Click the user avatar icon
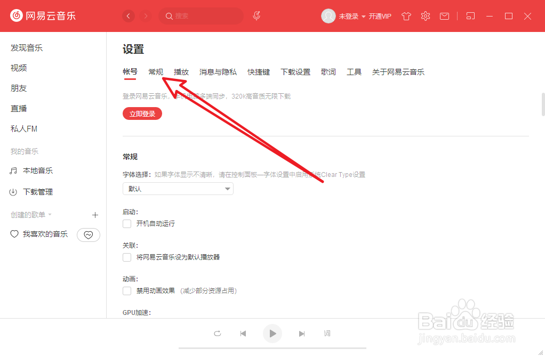The width and height of the screenshot is (545, 357). [x=328, y=16]
